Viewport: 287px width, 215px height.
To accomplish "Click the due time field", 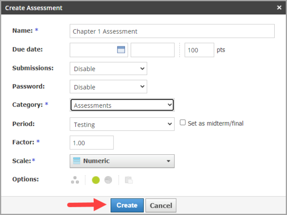I will pos(152,50).
